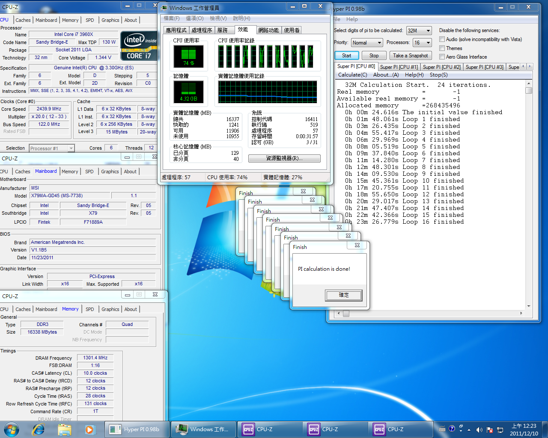
Task: Open the Priority Normal dropdown
Action: 366,43
